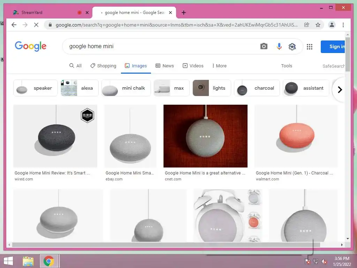Close the google home mini tab

point(170,13)
